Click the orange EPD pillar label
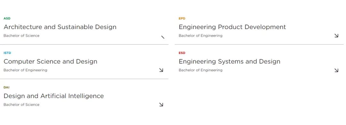Image resolution: width=346 pixels, height=125 pixels. click(182, 18)
